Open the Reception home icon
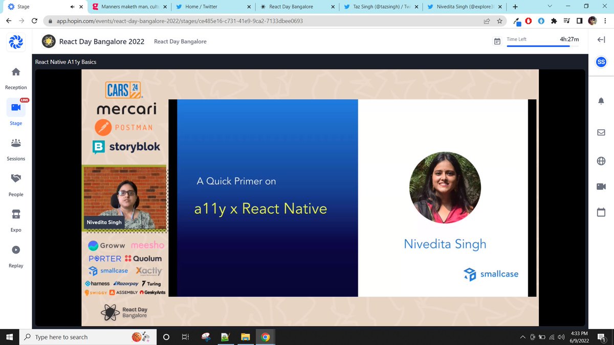This screenshot has width=614, height=345. [16, 71]
